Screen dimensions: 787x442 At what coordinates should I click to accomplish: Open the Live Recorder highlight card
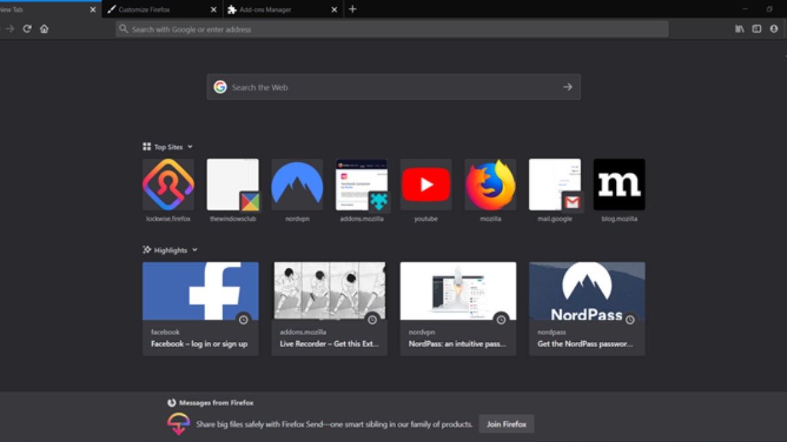coord(329,308)
